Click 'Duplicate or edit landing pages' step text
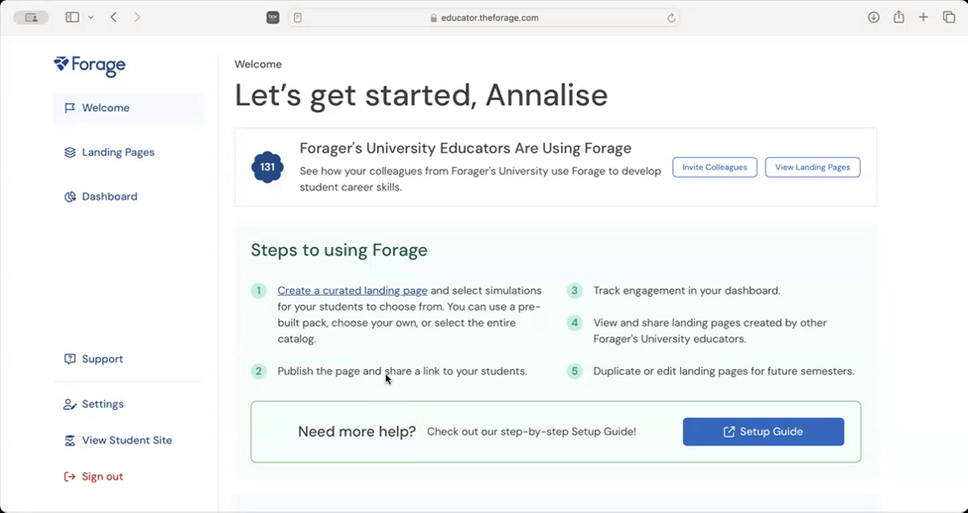The width and height of the screenshot is (968, 513). click(x=724, y=372)
